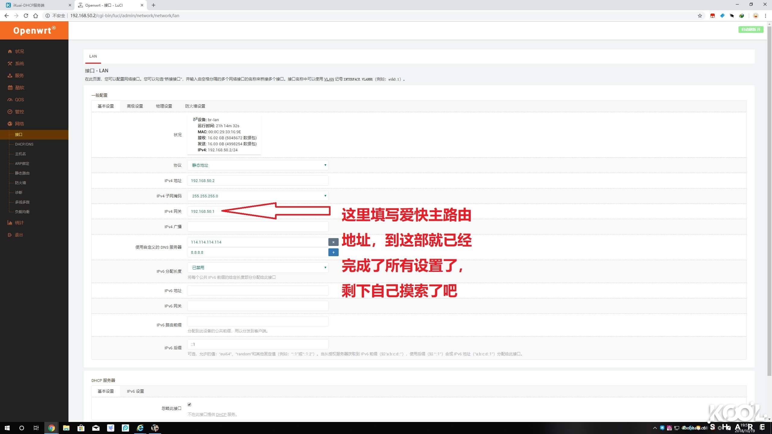Open IPv4 子网掩码 dropdown
The height and width of the screenshot is (434, 772).
coord(258,196)
